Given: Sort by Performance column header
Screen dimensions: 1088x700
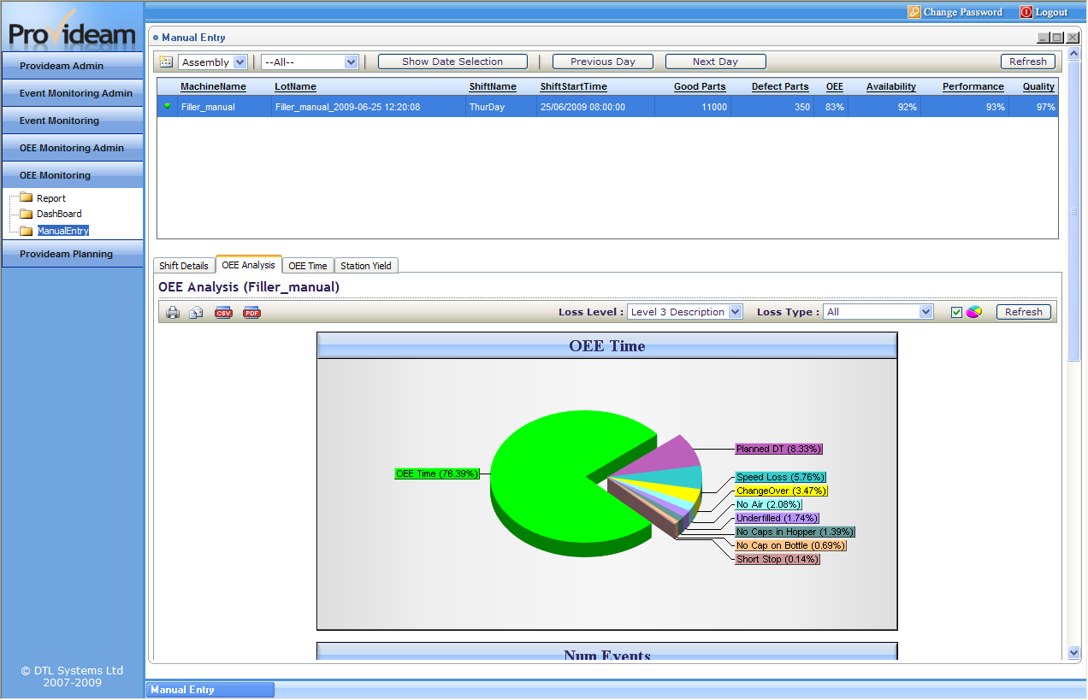Looking at the screenshot, I should pyautogui.click(x=973, y=86).
